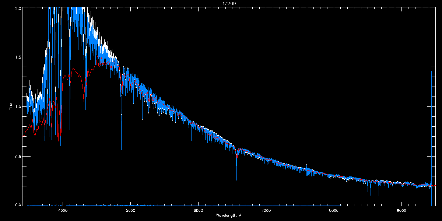Click the 4000 x-axis tick label
Screen dimensions: 442x221
pos(63,210)
